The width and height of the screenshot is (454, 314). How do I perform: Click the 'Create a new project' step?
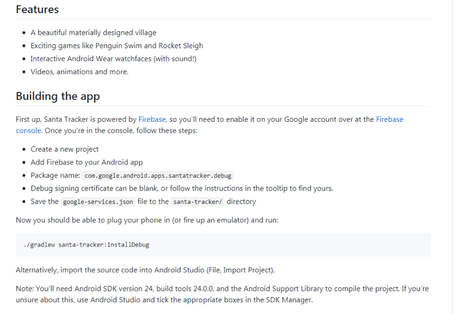pyautogui.click(x=65, y=149)
